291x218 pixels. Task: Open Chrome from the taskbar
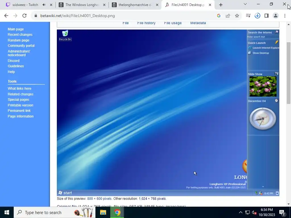click(117, 212)
